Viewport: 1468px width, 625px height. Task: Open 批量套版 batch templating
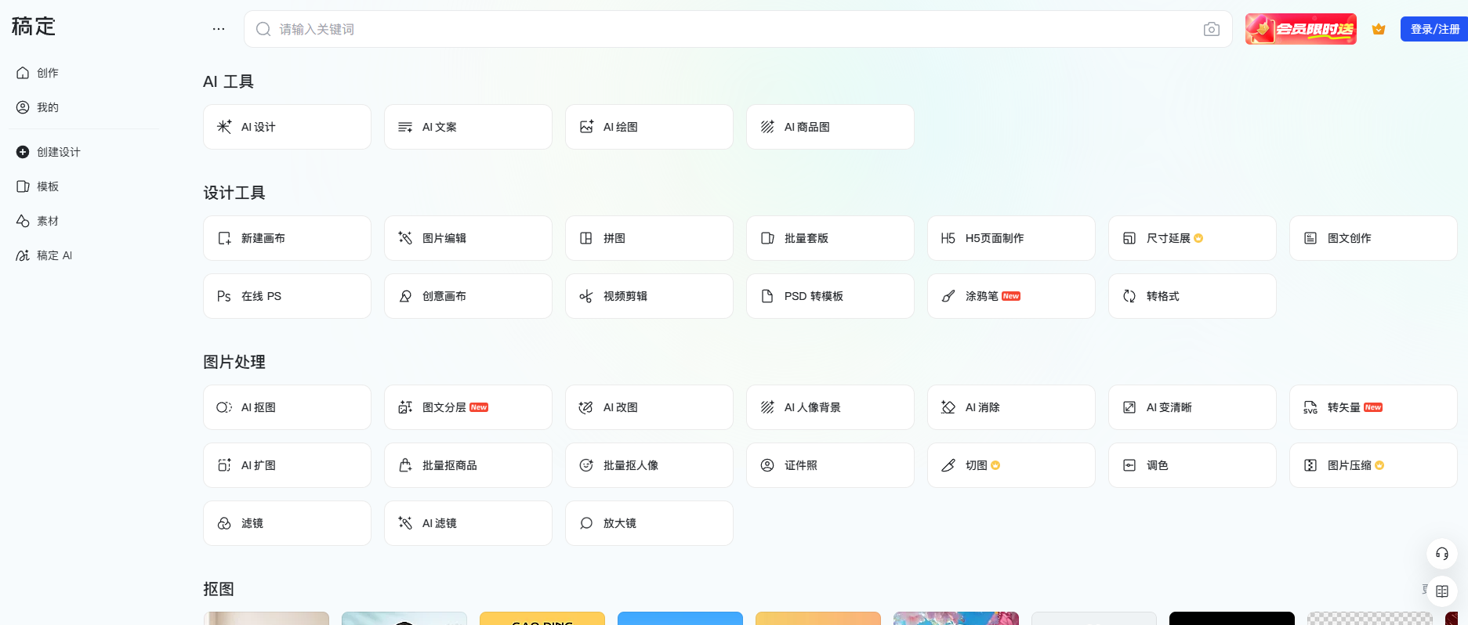[830, 238]
